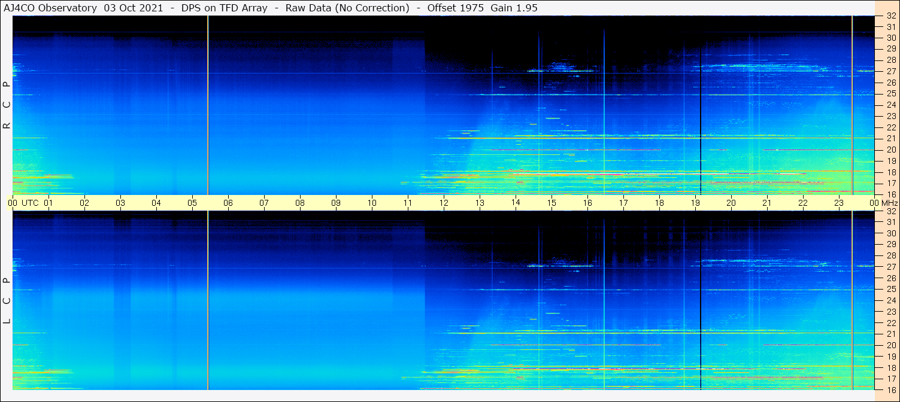The width and height of the screenshot is (900, 402).
Task: Click hour label "08" on time axis
Action: (x=300, y=203)
